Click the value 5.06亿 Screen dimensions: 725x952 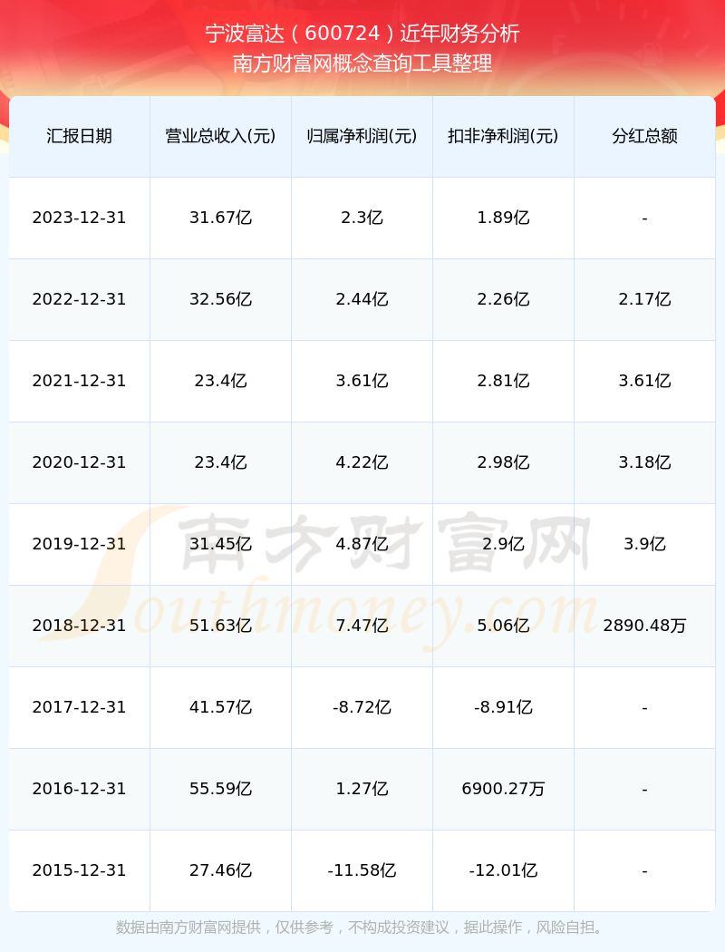504,626
